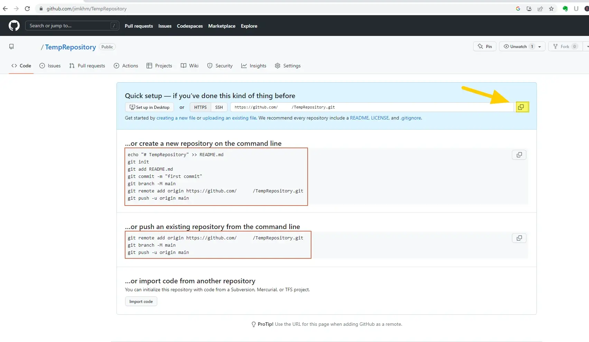The width and height of the screenshot is (589, 342).
Task: Click 'git add README.md' command text
Action: [x=150, y=169]
